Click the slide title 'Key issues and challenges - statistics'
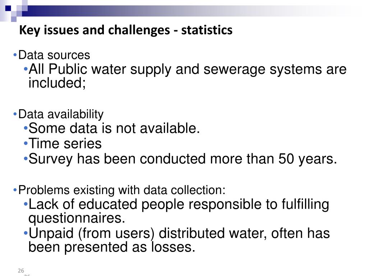Screen dimensions: 368x276 coord(126,30)
